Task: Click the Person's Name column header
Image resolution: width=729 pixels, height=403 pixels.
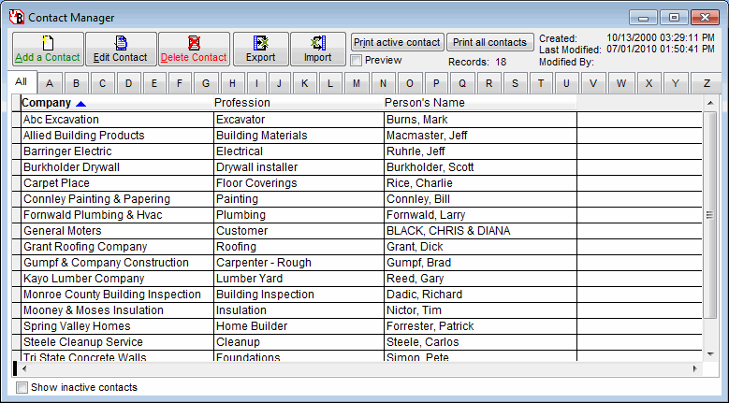Action: point(425,103)
